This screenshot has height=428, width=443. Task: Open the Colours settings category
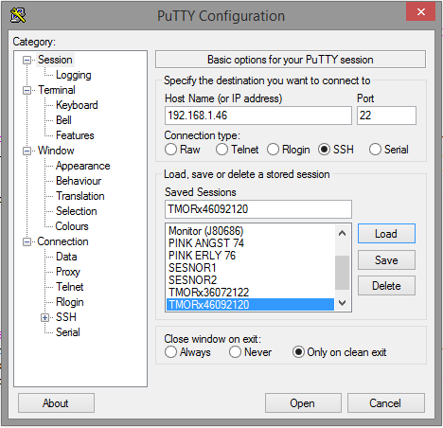coord(72,226)
